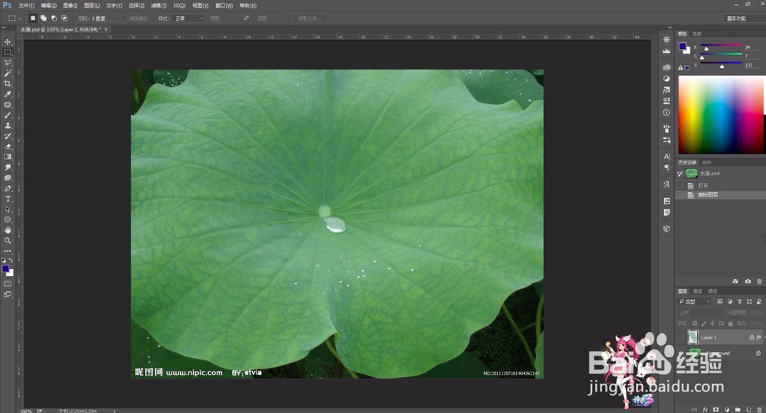
Task: Select the Gradient tool
Action: 8,157
